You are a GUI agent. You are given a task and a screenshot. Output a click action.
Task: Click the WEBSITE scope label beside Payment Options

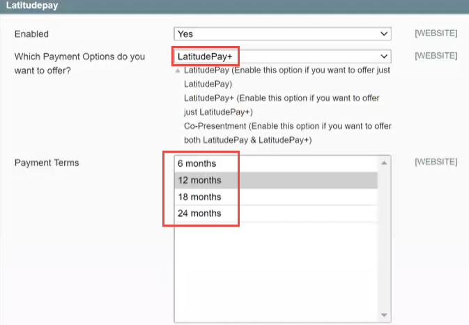436,56
